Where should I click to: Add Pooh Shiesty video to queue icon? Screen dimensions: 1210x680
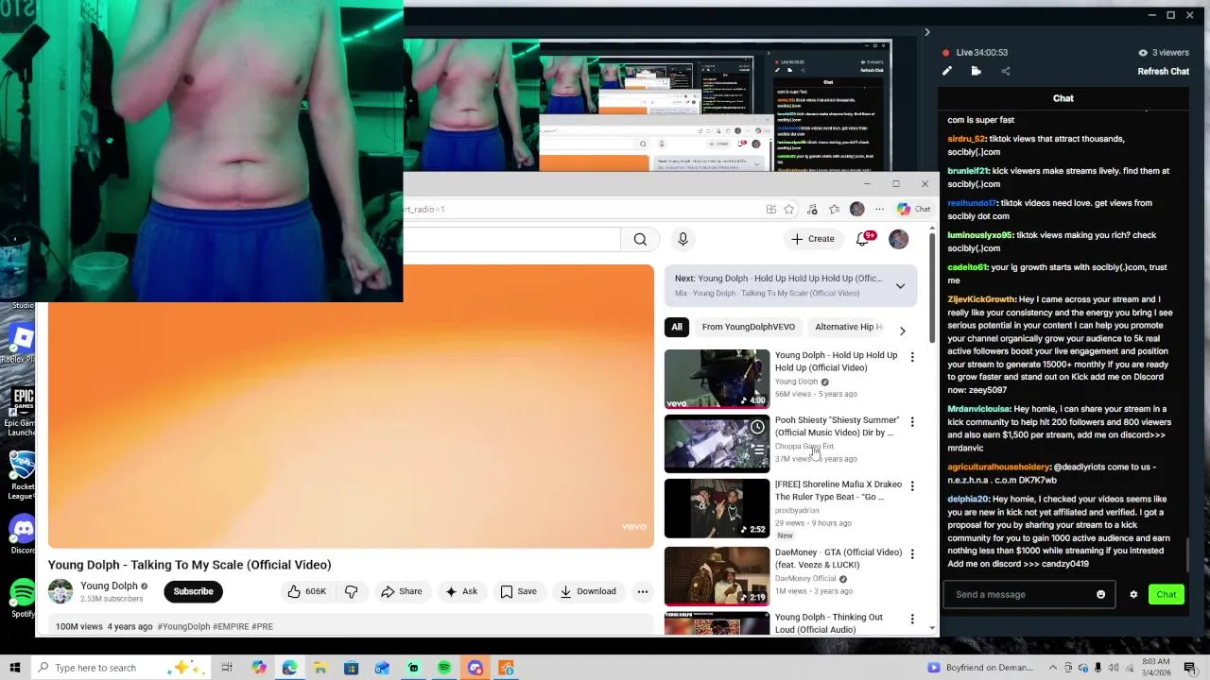(757, 450)
